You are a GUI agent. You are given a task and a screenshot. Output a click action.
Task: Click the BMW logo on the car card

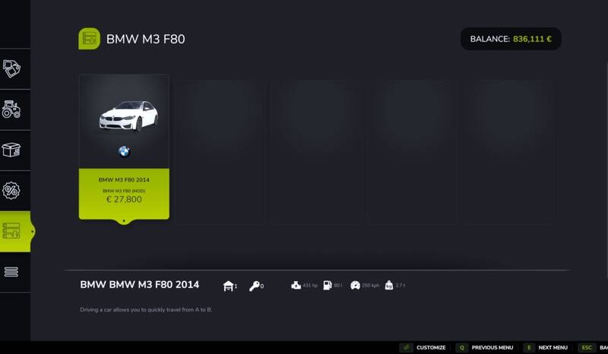pos(124,152)
